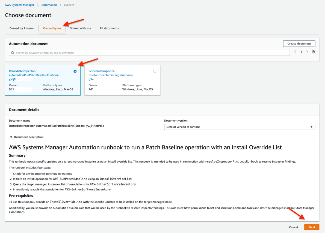Click the previous page chevron
The width and height of the screenshot is (325, 233).
click(x=295, y=52)
